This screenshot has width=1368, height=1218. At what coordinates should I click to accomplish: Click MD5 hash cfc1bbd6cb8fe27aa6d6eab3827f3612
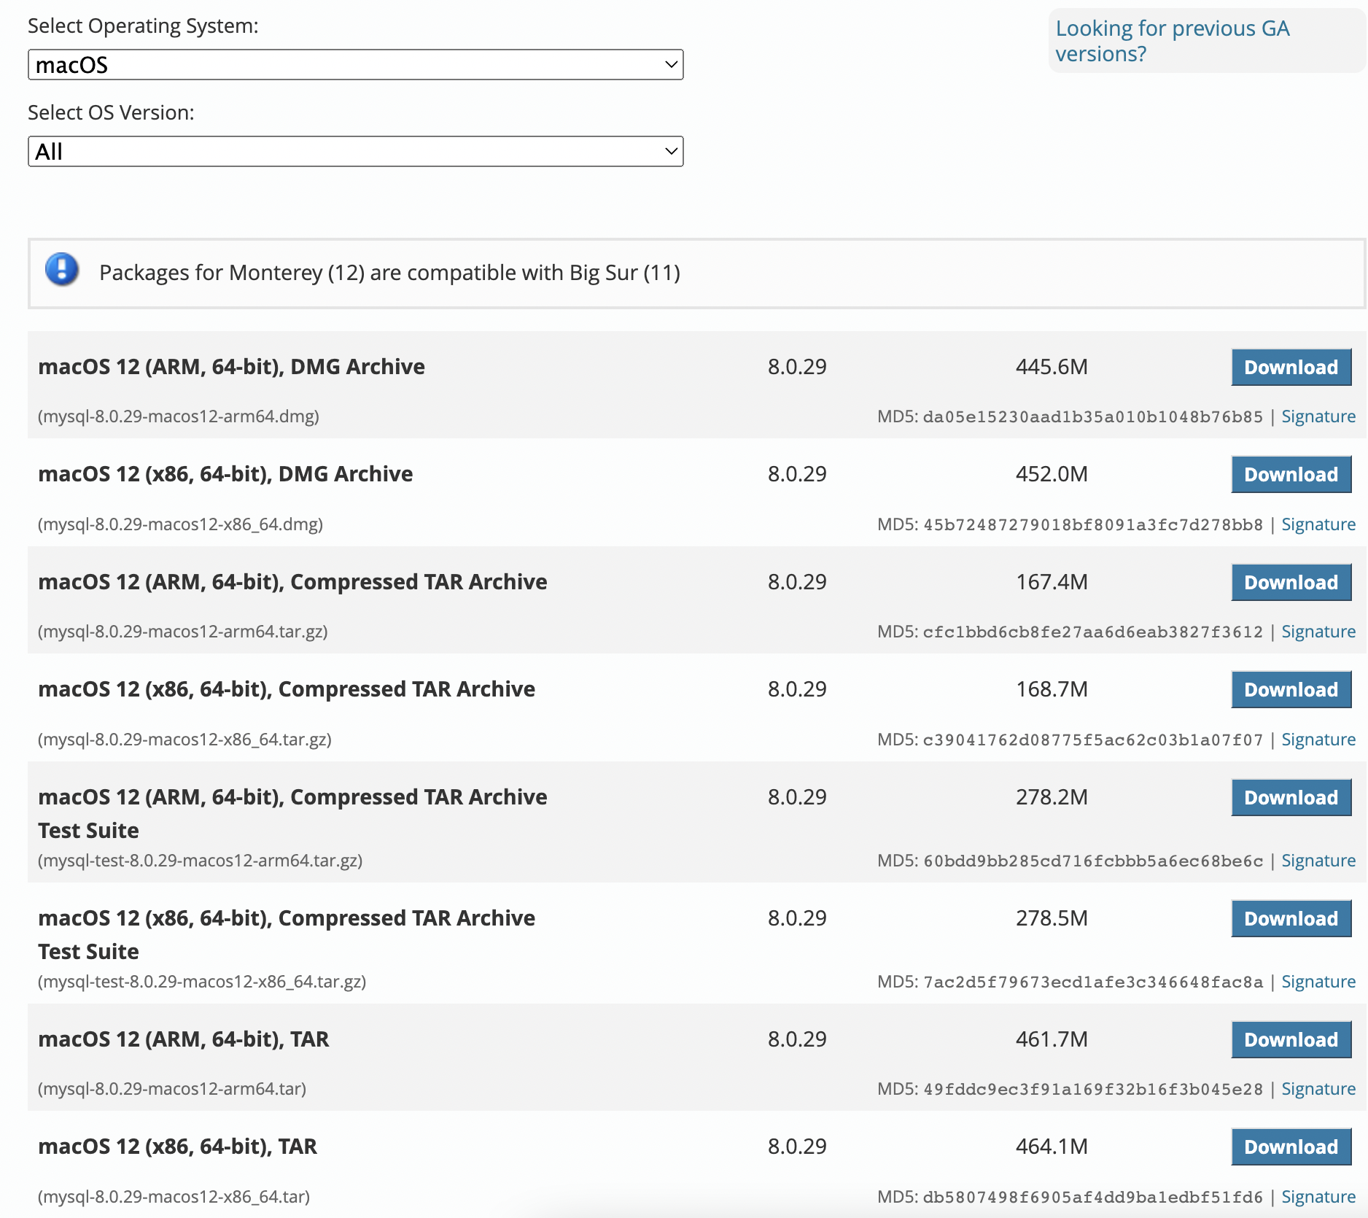(1092, 632)
